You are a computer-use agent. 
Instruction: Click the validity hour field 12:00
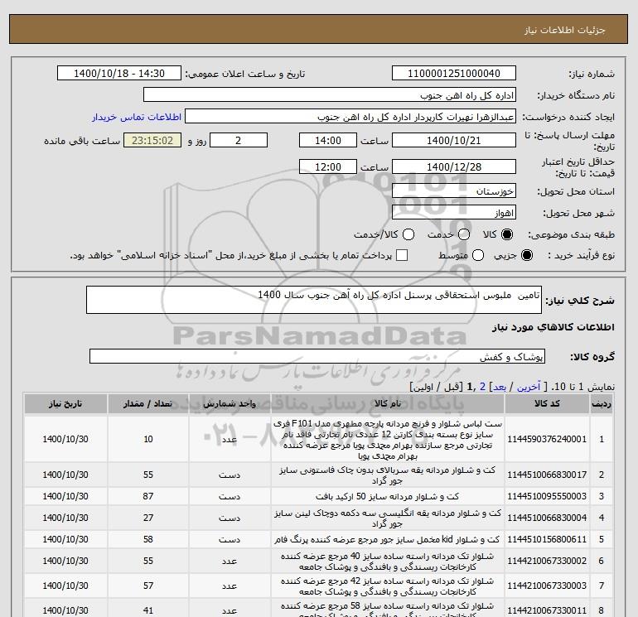coord(328,166)
